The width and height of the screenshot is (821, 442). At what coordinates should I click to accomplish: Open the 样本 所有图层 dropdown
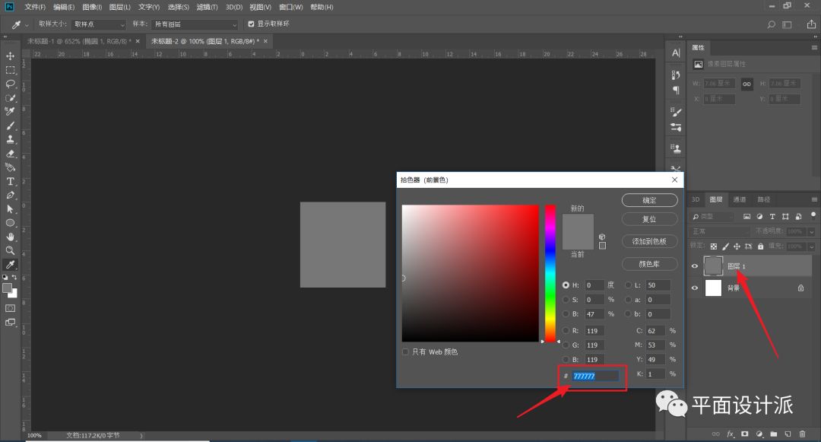click(x=195, y=24)
